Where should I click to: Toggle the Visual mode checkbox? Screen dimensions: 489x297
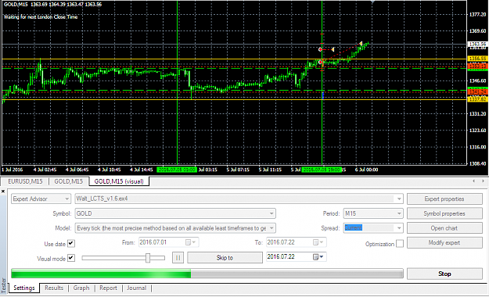(71, 258)
